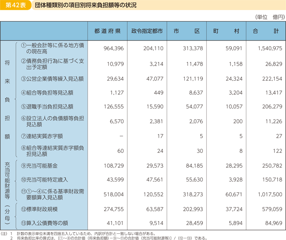This screenshot has width=286, height=240.
Task: Click the value 15,590
Action: [155, 107]
